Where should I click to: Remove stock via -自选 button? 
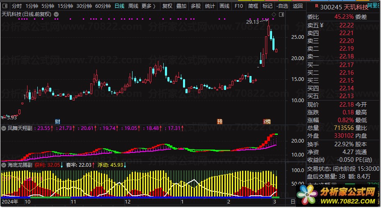point(282,6)
